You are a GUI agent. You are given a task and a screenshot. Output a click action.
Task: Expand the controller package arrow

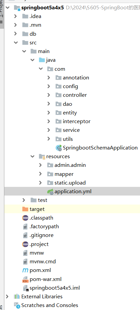49,95
